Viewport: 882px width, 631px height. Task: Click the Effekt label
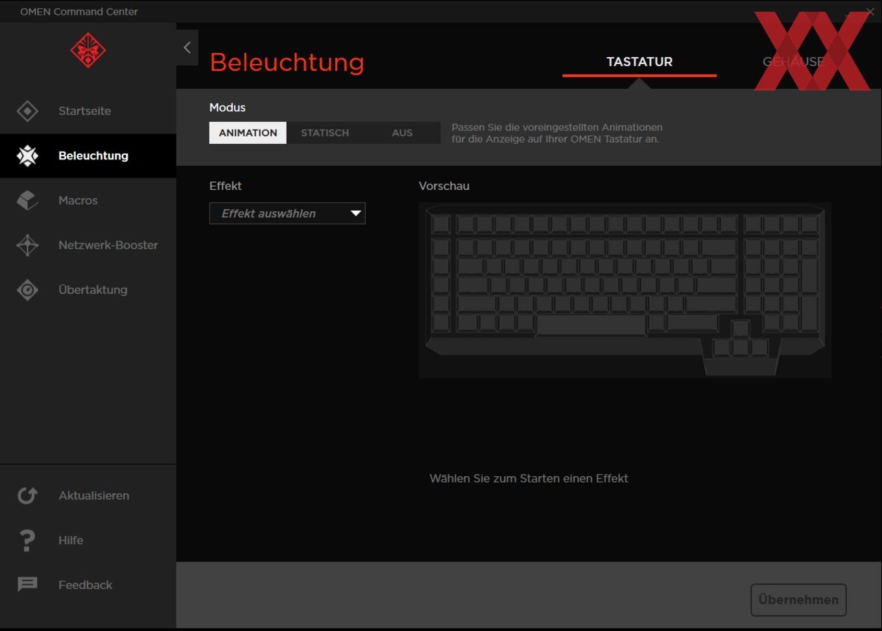tap(226, 186)
